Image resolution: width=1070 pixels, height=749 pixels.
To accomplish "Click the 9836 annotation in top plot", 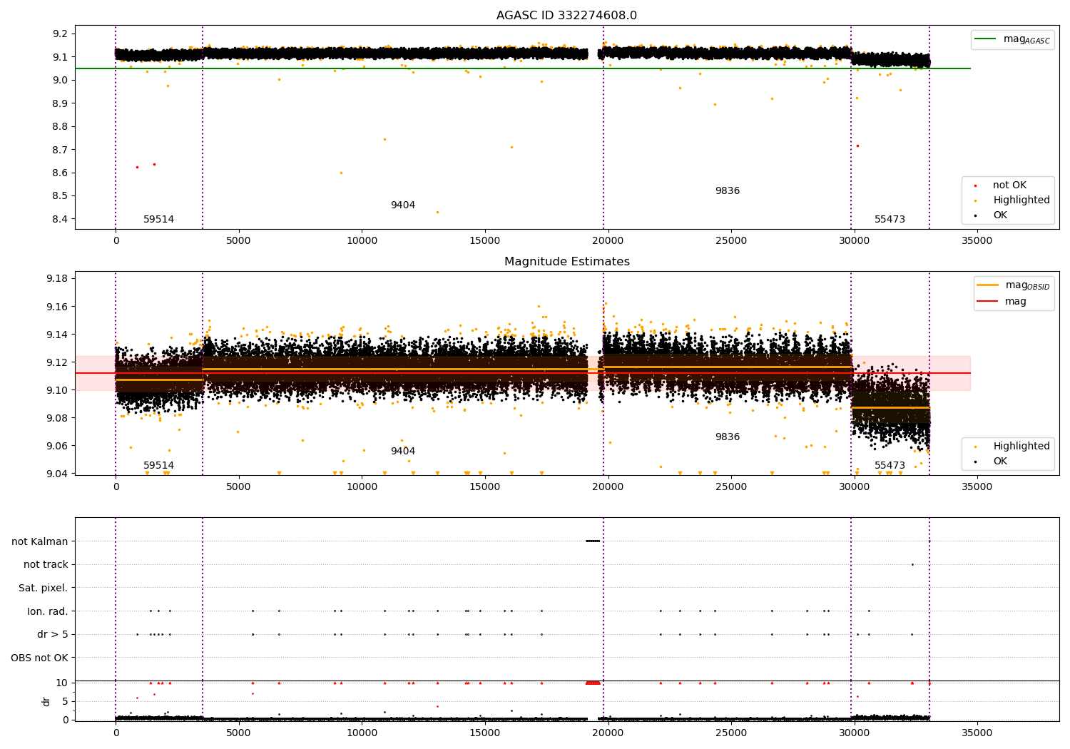I will [728, 191].
